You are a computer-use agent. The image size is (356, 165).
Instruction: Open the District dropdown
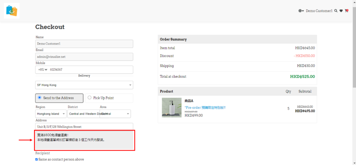(x=83, y=114)
